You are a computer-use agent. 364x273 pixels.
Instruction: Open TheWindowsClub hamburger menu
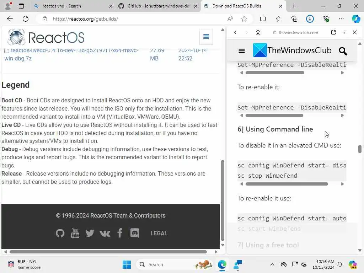pos(242,50)
